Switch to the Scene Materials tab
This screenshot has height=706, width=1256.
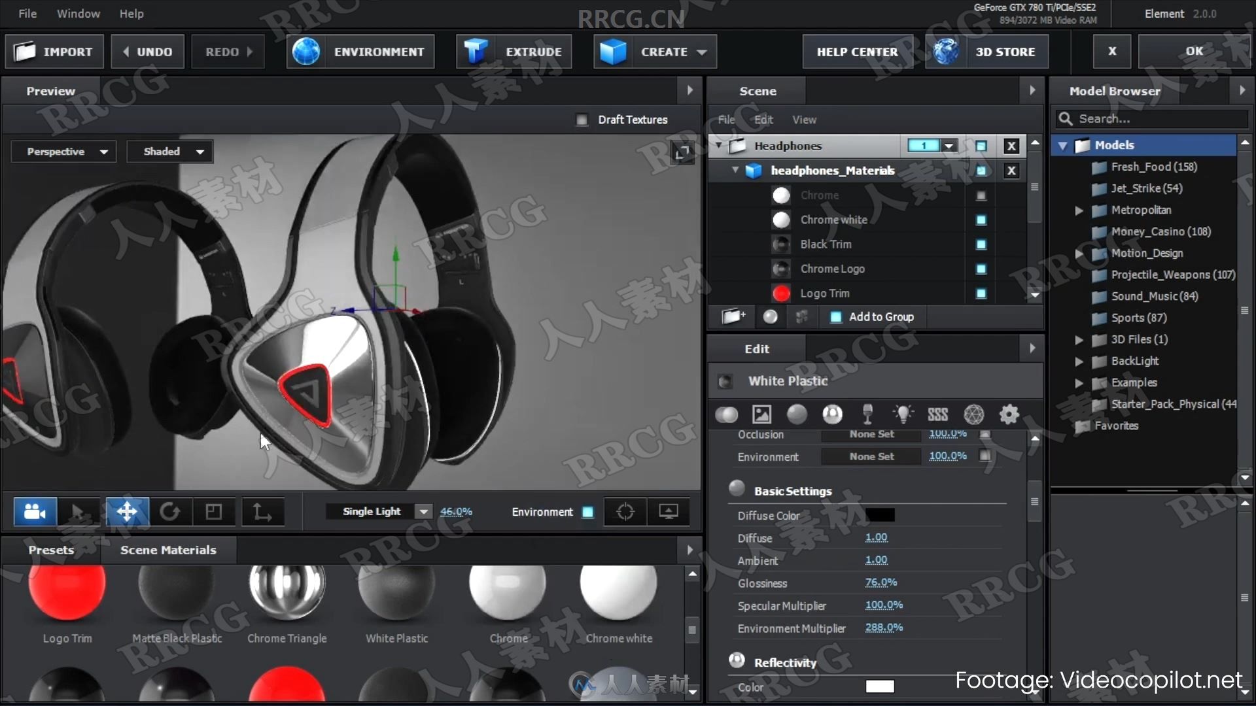[x=168, y=550]
